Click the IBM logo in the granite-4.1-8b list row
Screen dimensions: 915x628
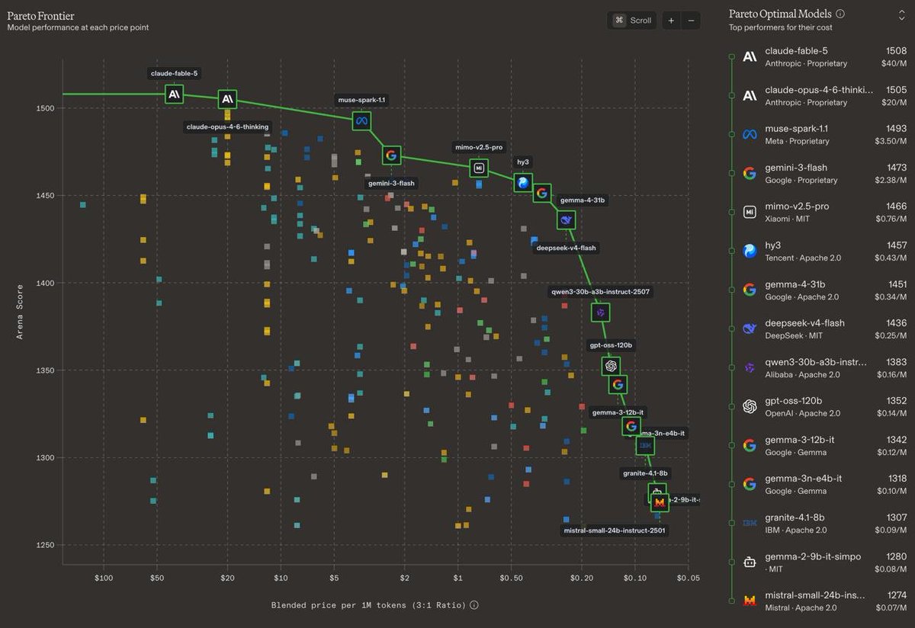tap(750, 523)
